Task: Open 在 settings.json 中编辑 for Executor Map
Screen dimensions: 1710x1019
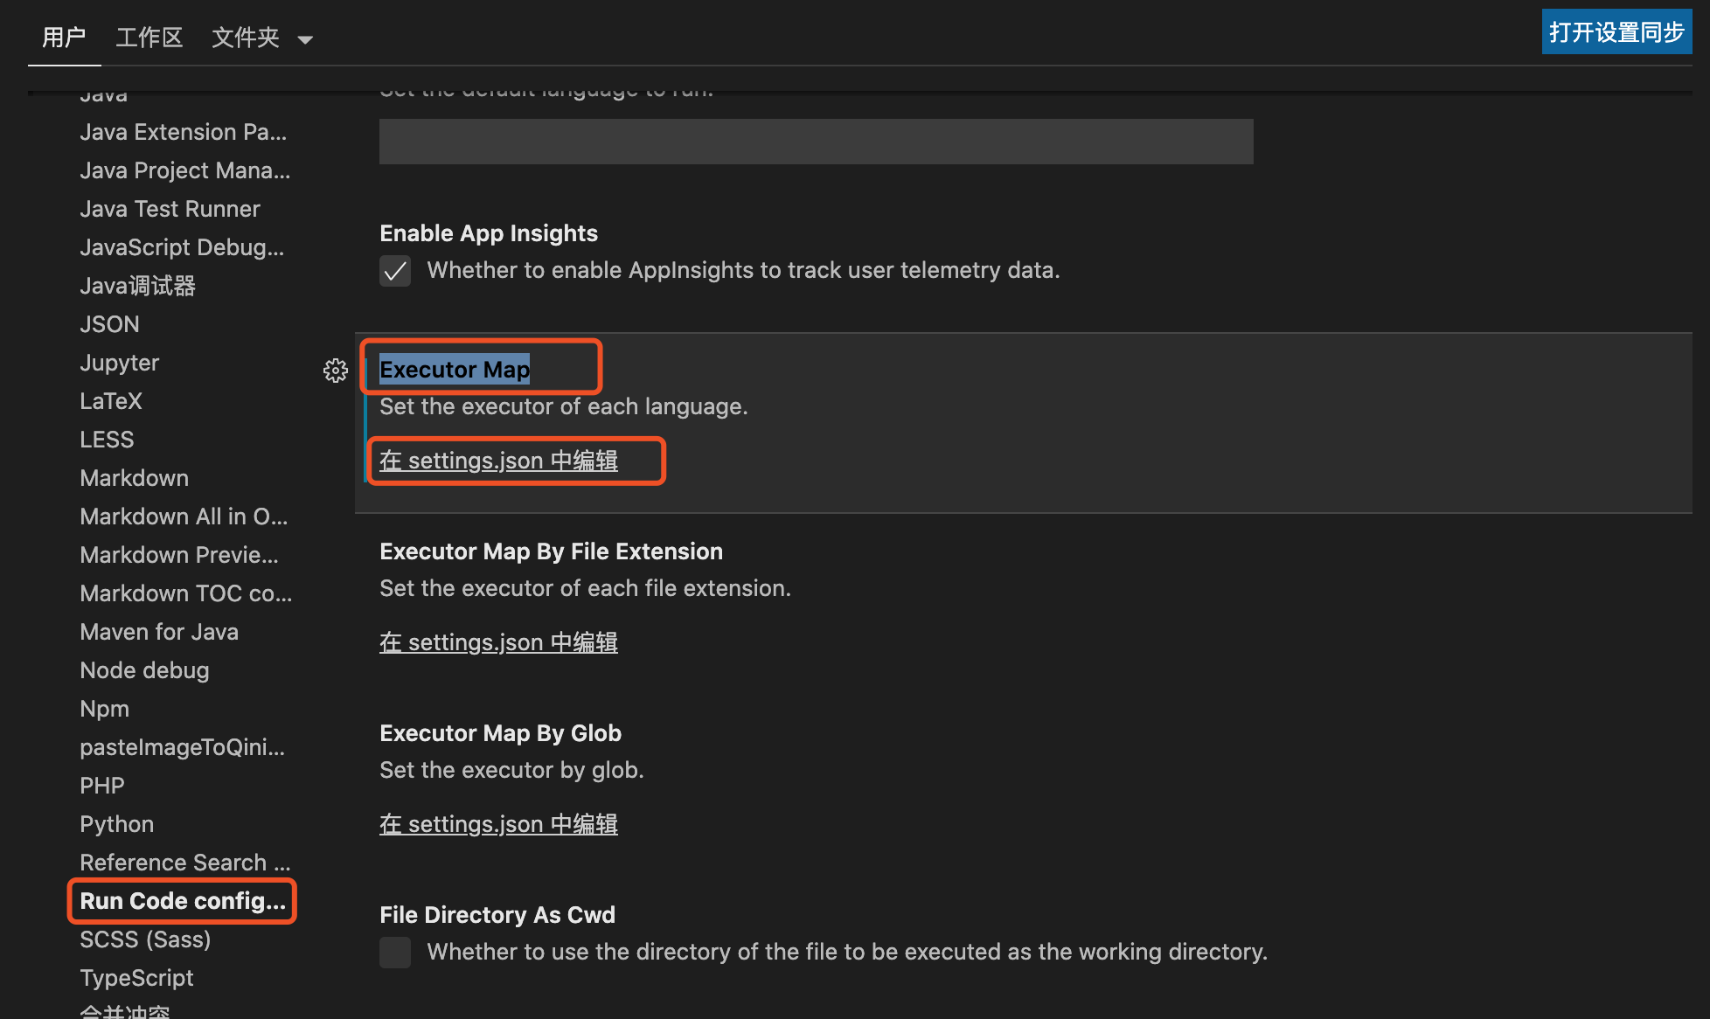Action: pyautogui.click(x=499, y=459)
